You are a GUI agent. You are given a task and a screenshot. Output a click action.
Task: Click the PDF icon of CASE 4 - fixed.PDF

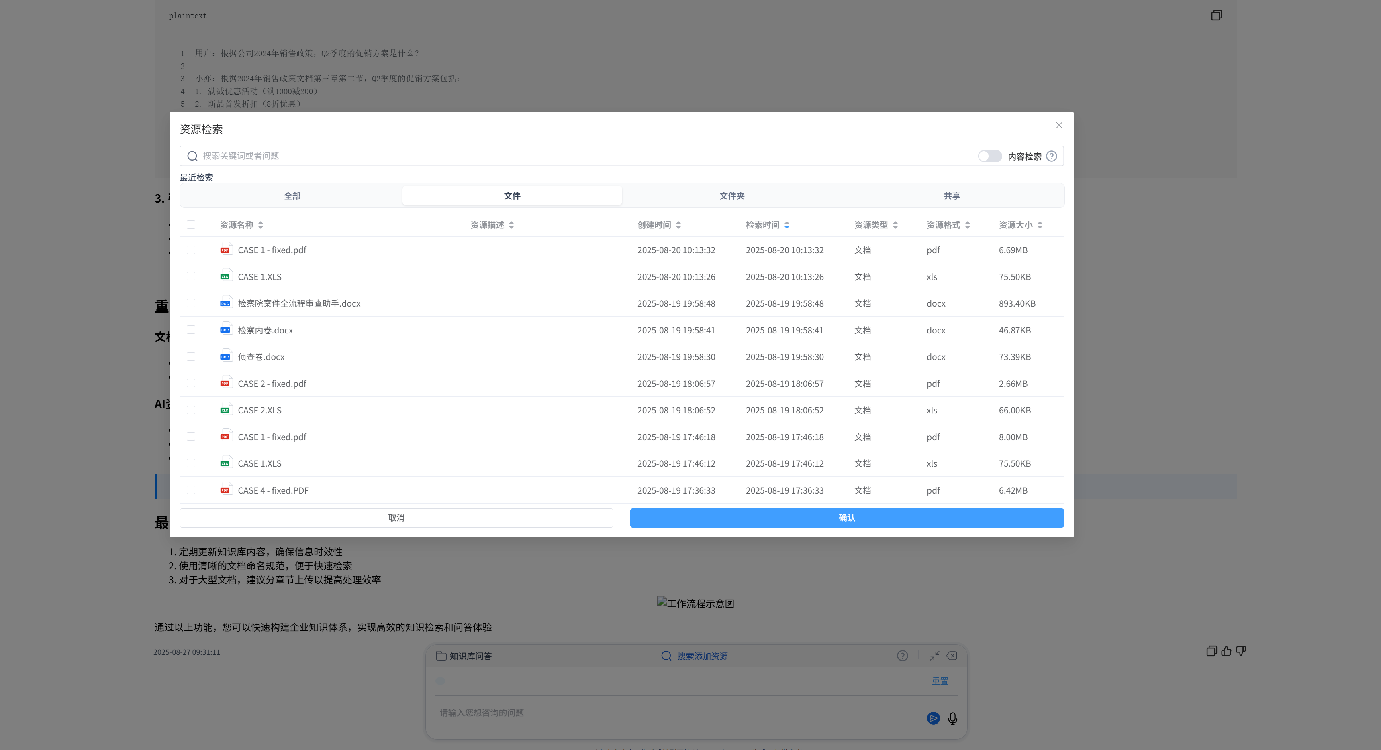tap(226, 489)
